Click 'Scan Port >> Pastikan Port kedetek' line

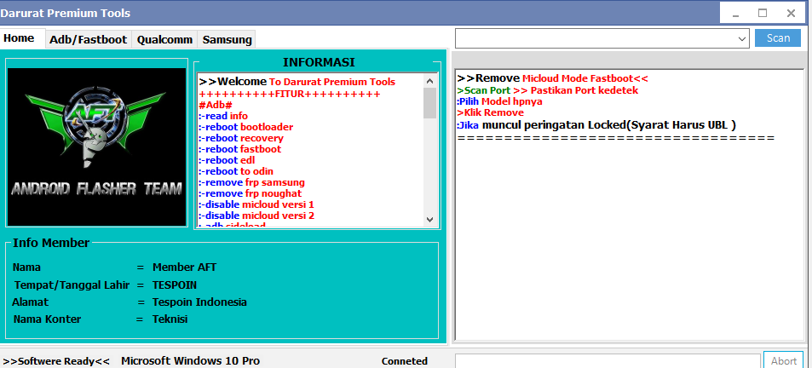[548, 90]
